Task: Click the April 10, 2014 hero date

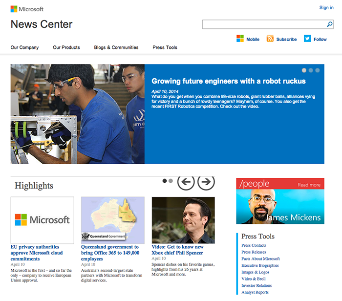Action: (165, 91)
